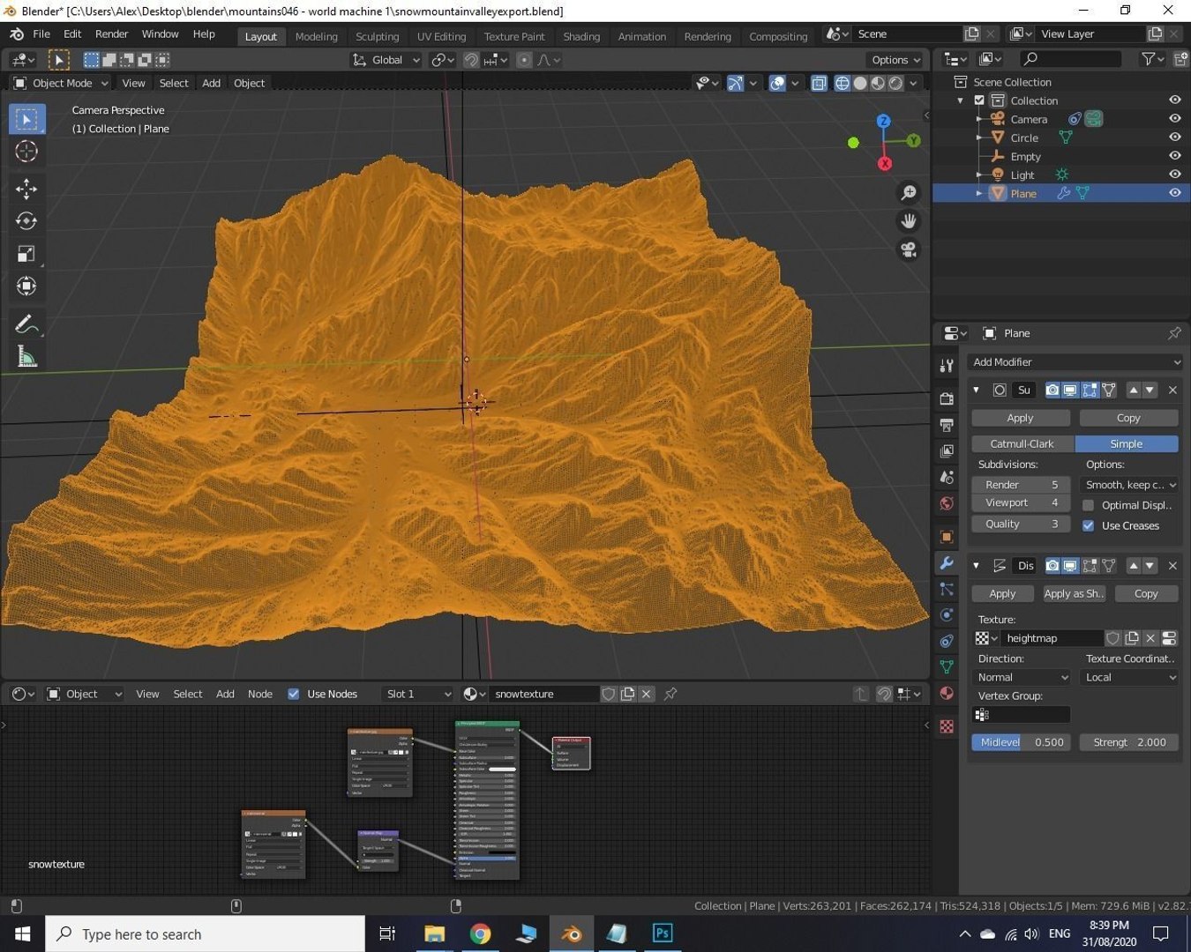Hide the Circle object in outliner
1191x952 pixels.
coord(1174,138)
